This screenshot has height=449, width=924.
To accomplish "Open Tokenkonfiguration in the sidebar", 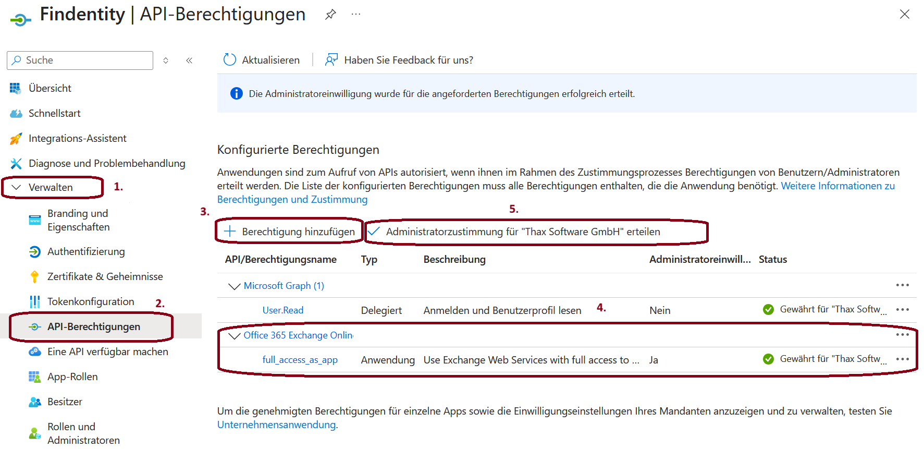I will click(91, 301).
